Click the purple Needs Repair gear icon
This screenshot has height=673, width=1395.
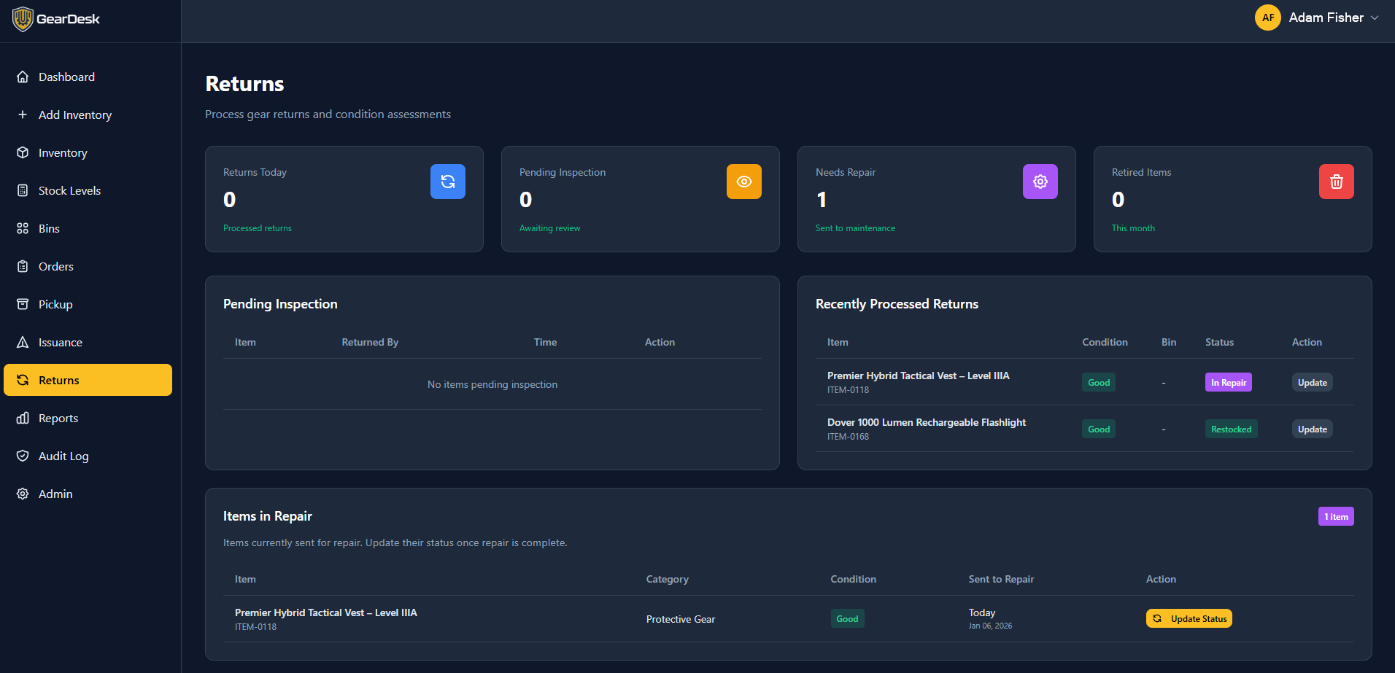tap(1040, 182)
